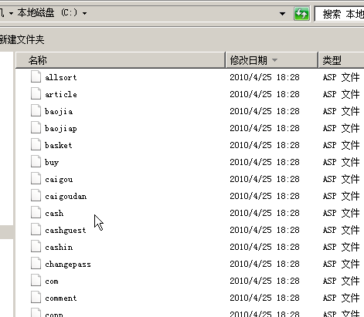Click the comment file icon
The width and height of the screenshot is (364, 317).
click(36, 298)
